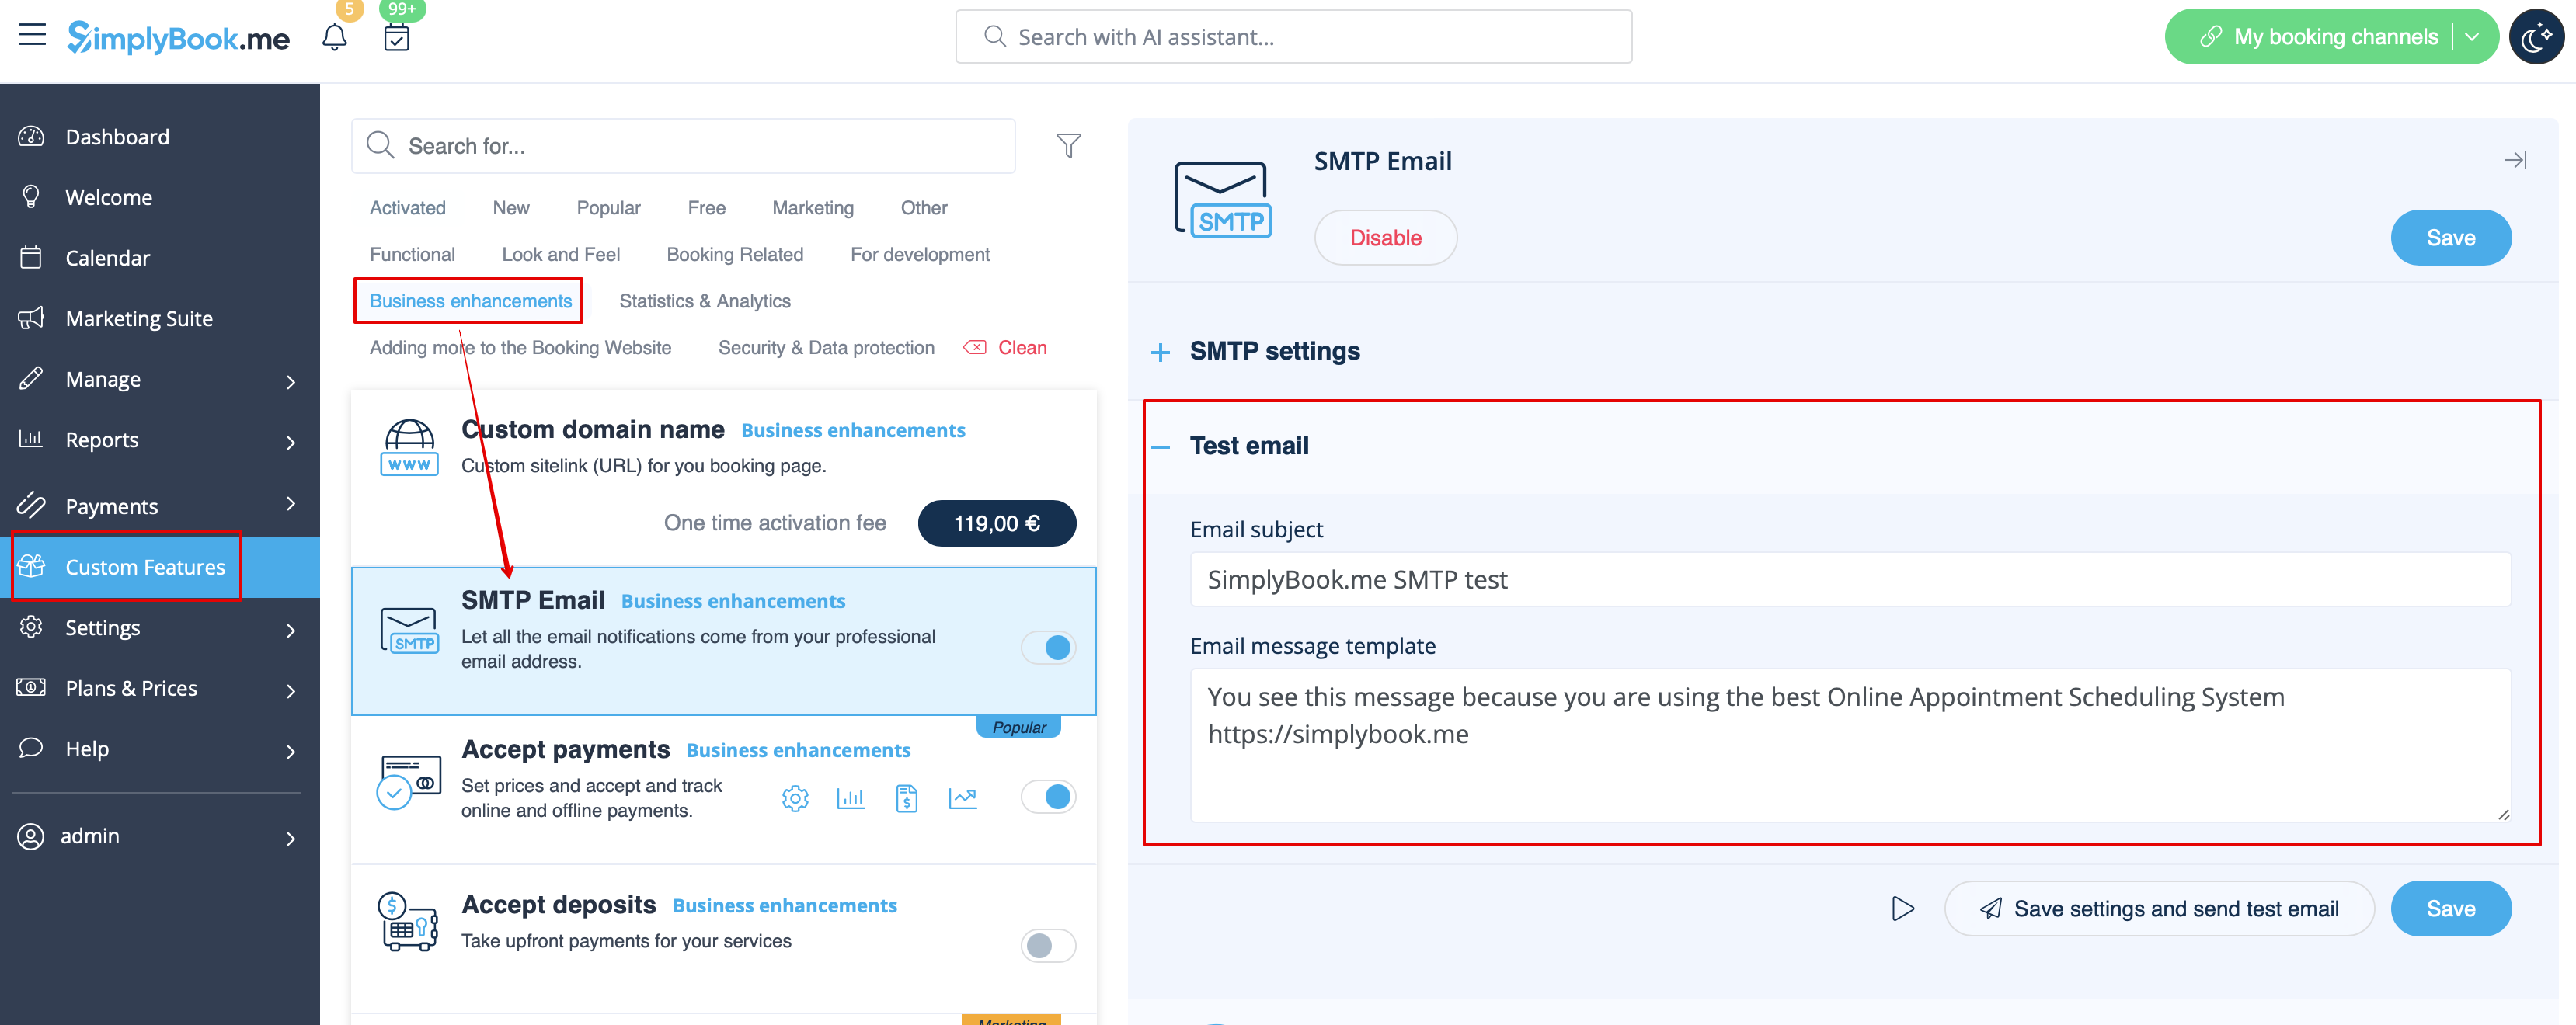Image resolution: width=2576 pixels, height=1025 pixels.
Task: Collapse the Test email section
Action: click(x=1160, y=447)
